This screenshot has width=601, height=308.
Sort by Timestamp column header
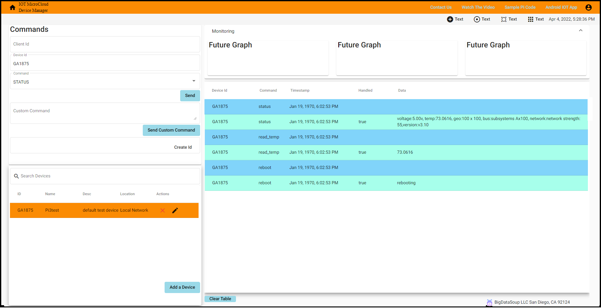(x=300, y=90)
